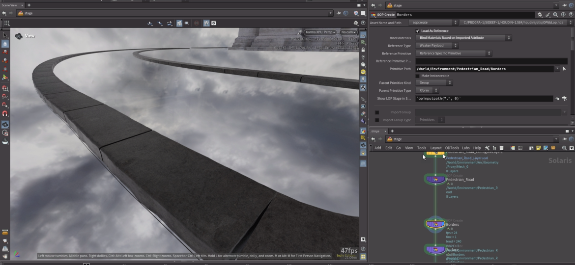Open the Reference Type dropdown

(x=437, y=46)
